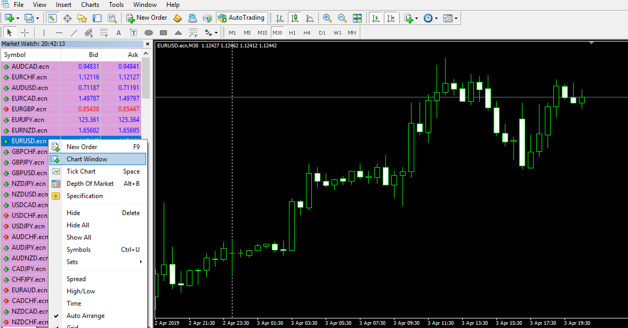Select the Text 'A' tool
628x328 pixels.
118,33
